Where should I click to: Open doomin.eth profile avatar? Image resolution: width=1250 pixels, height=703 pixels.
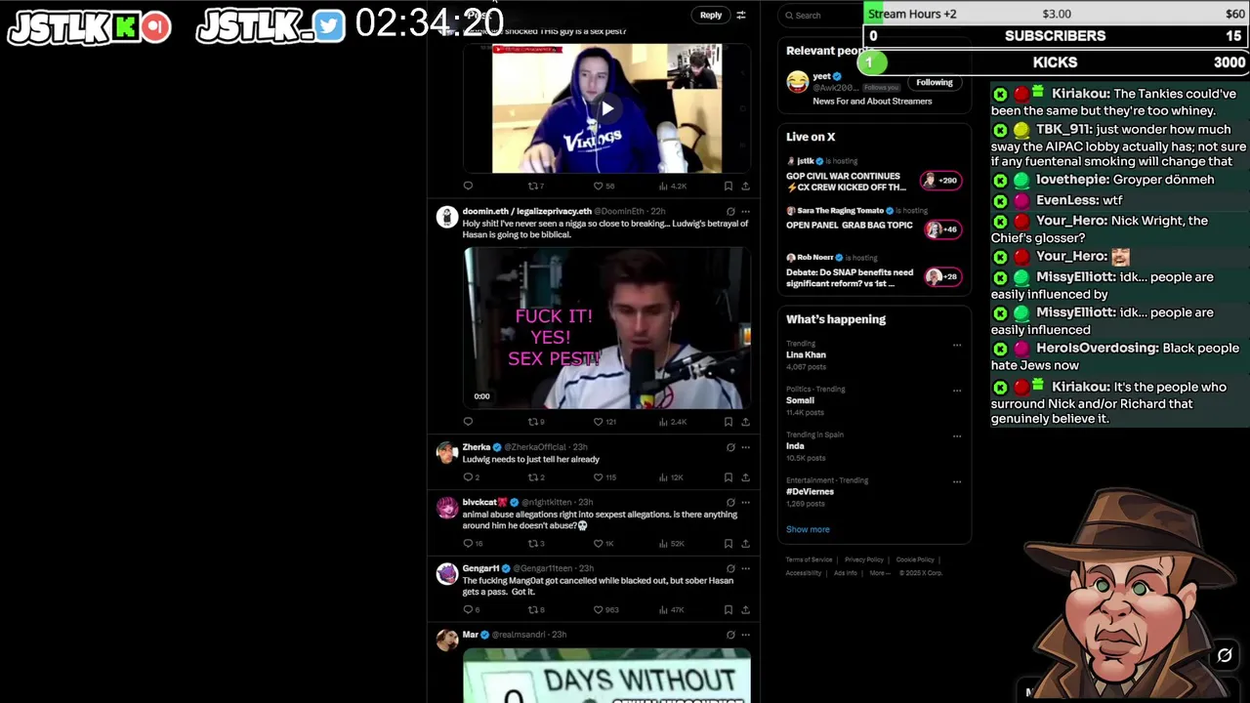coord(446,217)
